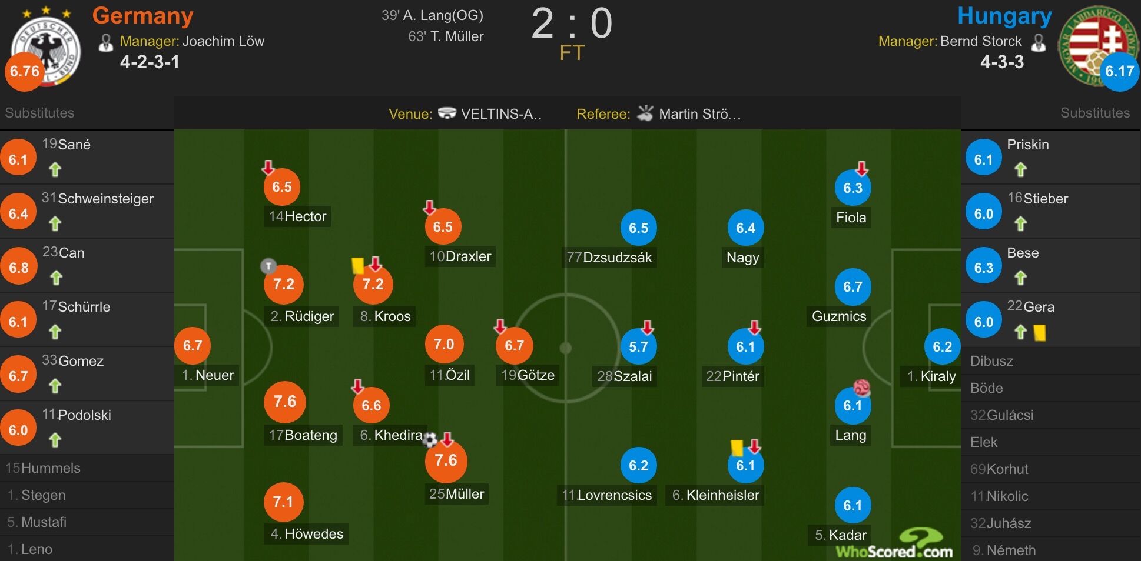
Task: Open Szalai's 5.7 rating bubble
Action: point(638,346)
